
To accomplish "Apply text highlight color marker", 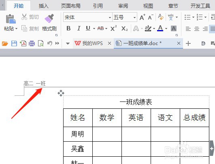I will pos(148,28).
